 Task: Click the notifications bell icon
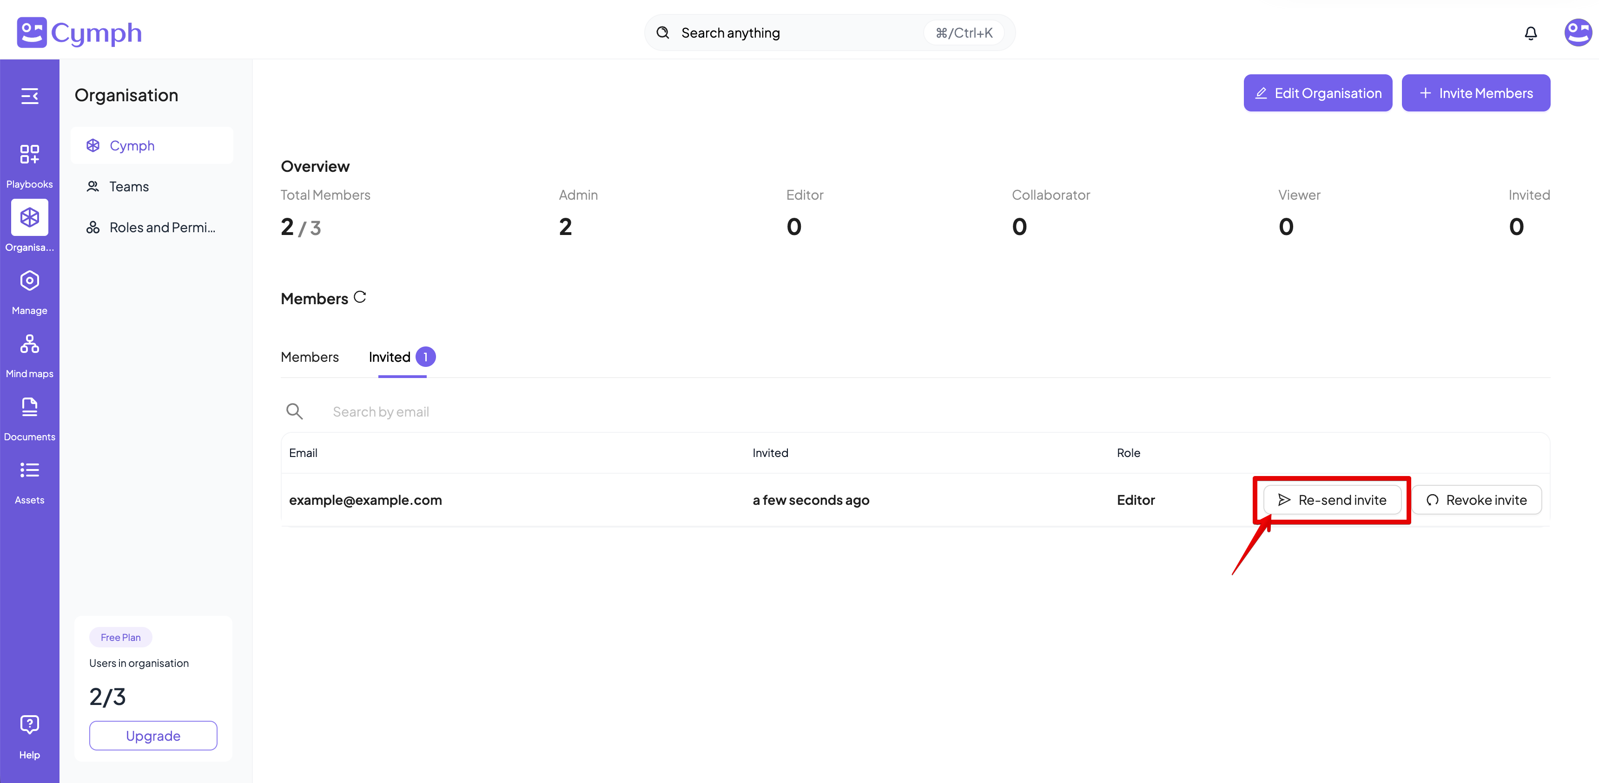(1530, 33)
